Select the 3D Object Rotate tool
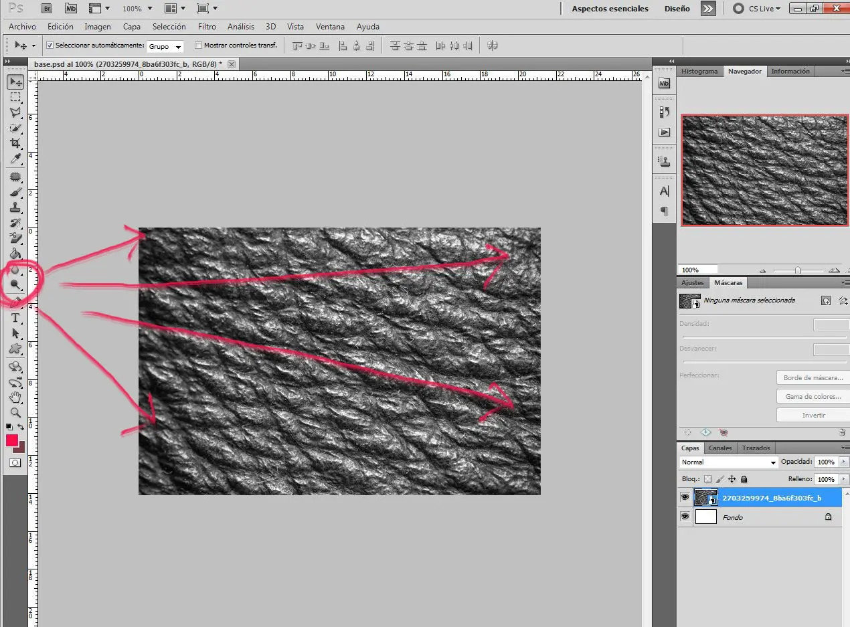 15,367
